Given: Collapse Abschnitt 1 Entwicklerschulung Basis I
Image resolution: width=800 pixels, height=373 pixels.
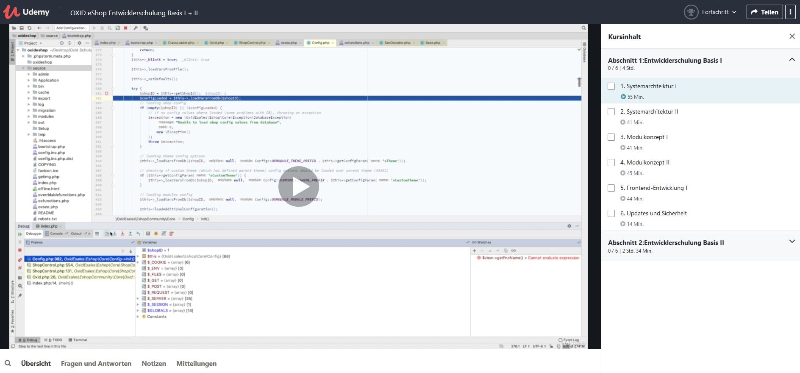Looking at the screenshot, I should pyautogui.click(x=792, y=60).
